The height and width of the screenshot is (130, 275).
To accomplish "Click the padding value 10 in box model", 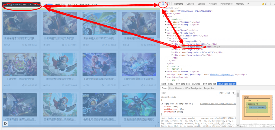I will coord(257,104).
